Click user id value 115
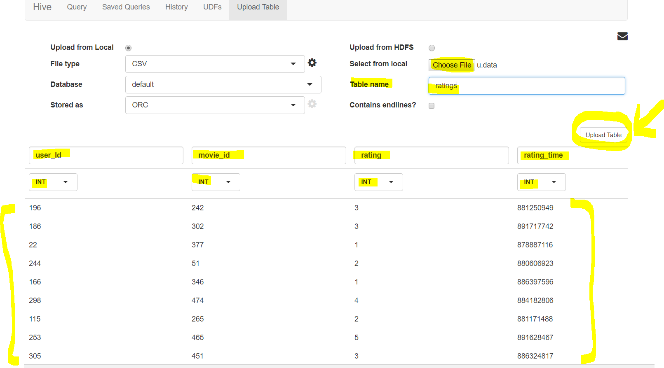This screenshot has width=664, height=368. [35, 319]
